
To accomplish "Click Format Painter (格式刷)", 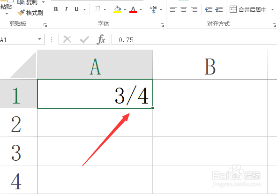I will tap(30, 13).
